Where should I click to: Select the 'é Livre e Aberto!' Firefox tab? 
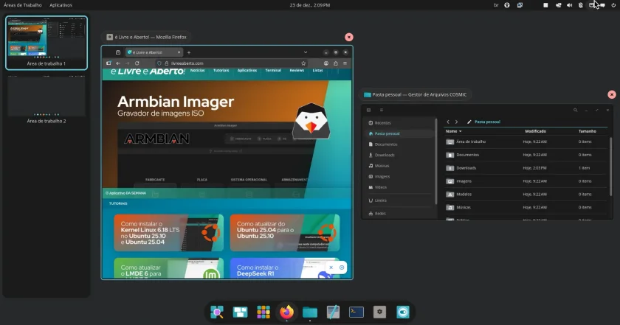pyautogui.click(x=154, y=52)
